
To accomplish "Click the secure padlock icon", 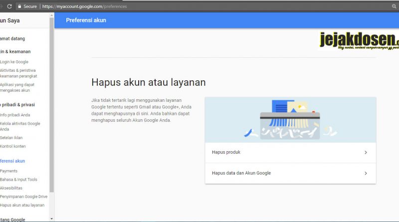I will (19, 6).
